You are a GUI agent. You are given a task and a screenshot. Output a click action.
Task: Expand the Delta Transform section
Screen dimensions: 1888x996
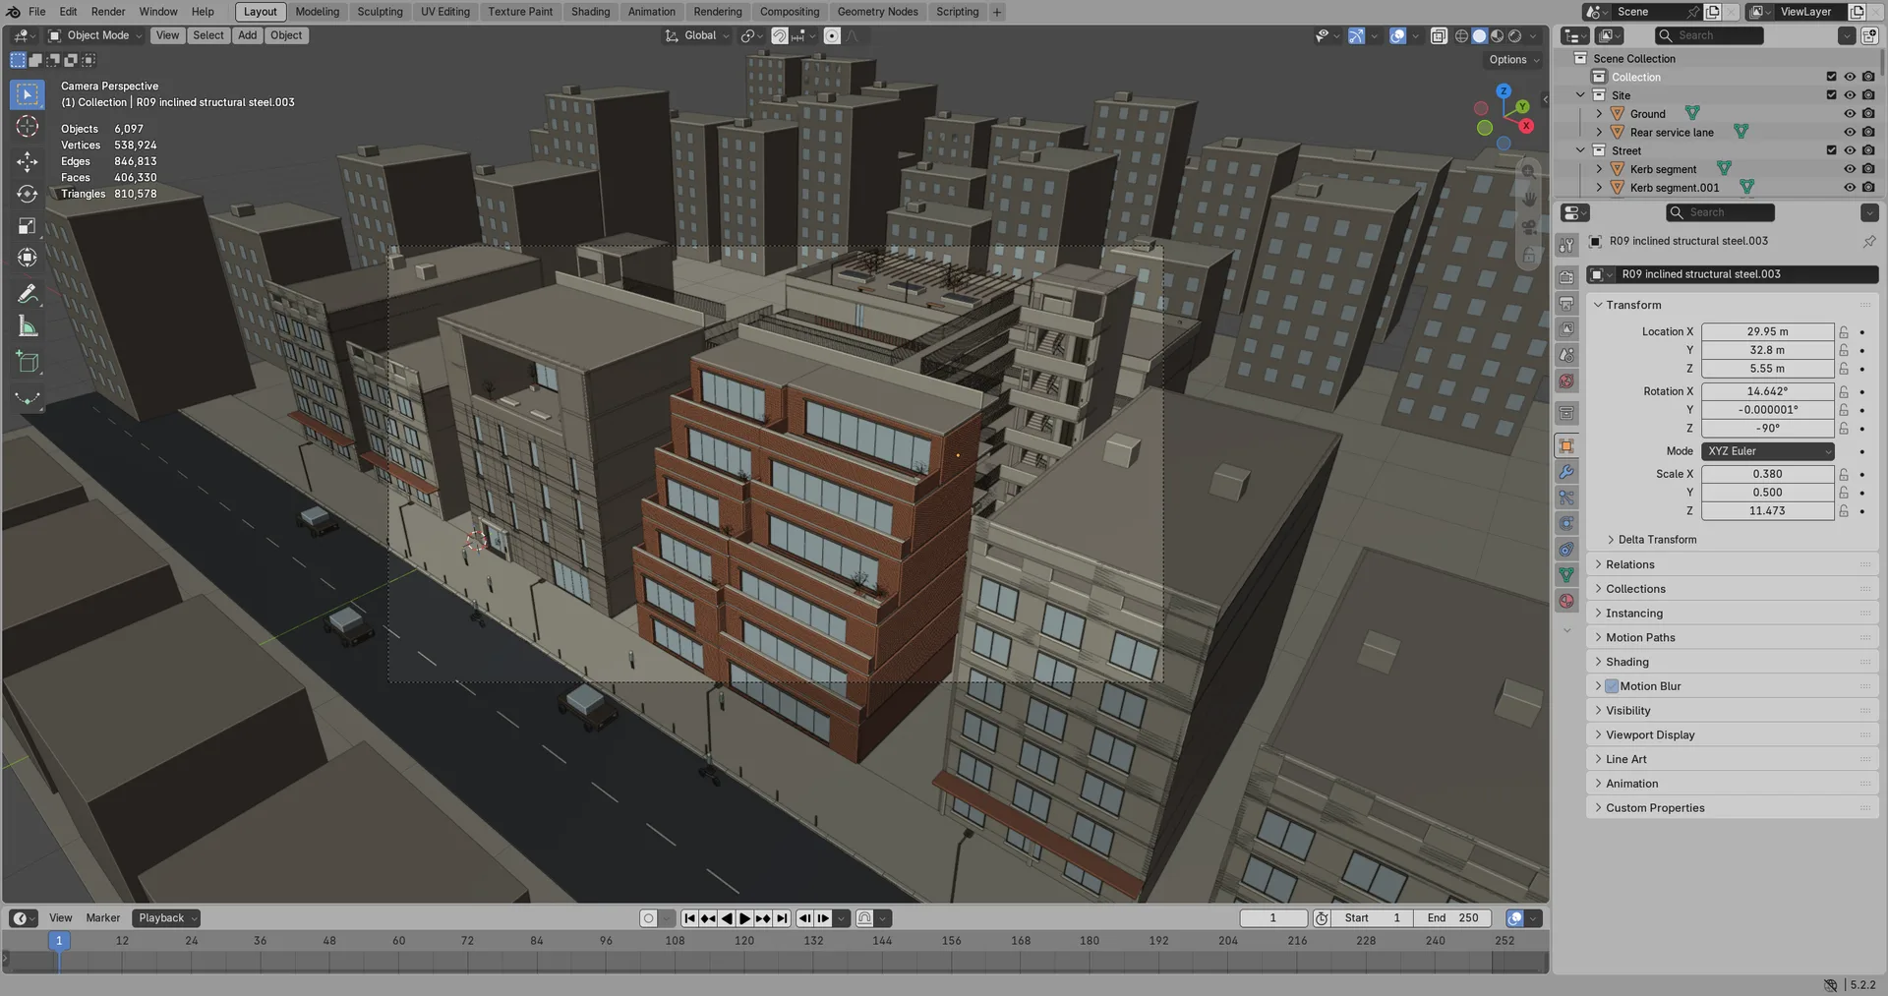(1657, 540)
